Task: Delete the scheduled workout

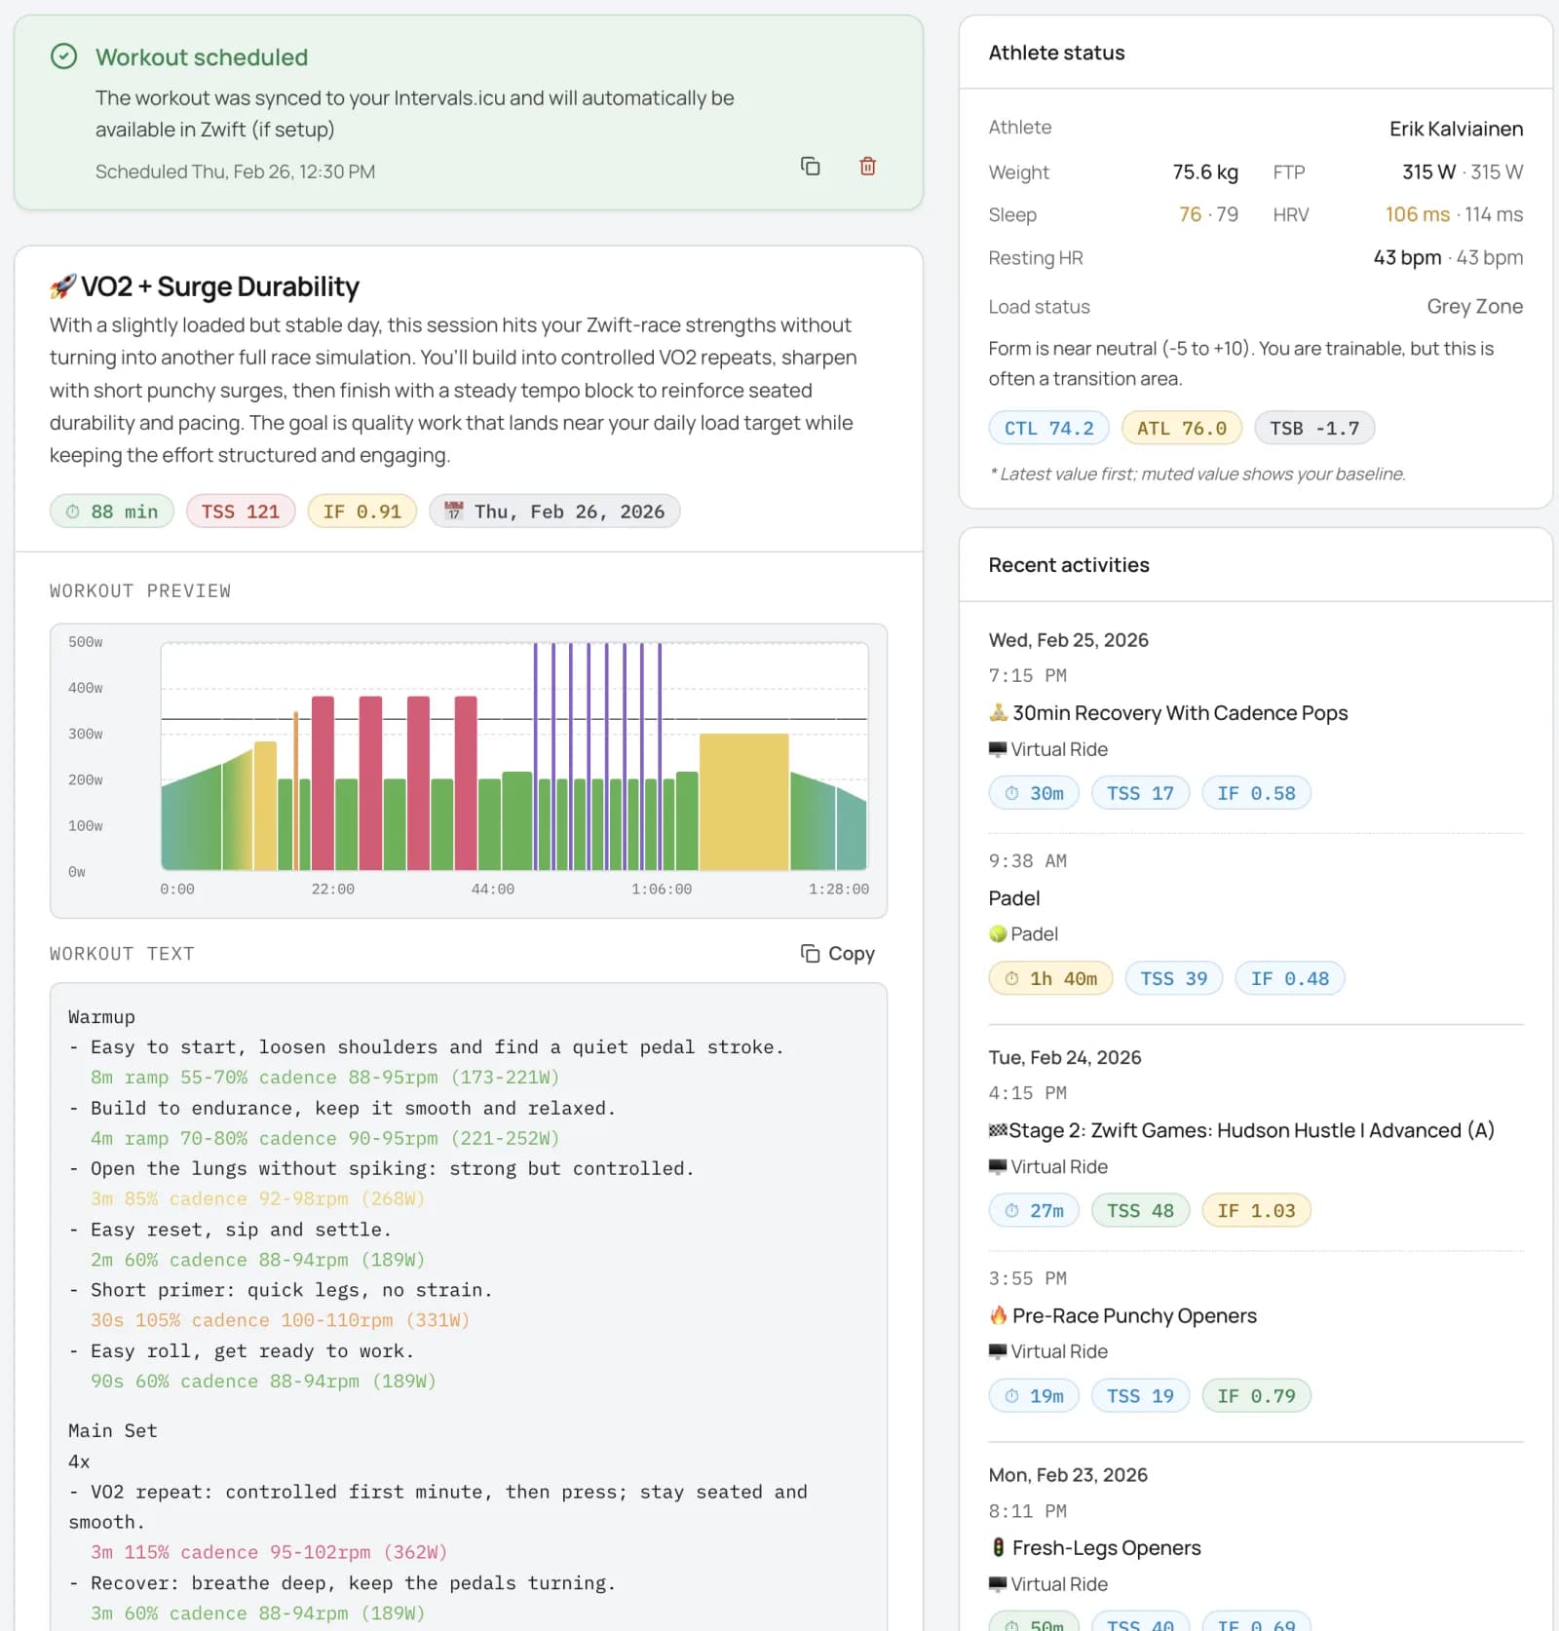Action: pyautogui.click(x=867, y=167)
